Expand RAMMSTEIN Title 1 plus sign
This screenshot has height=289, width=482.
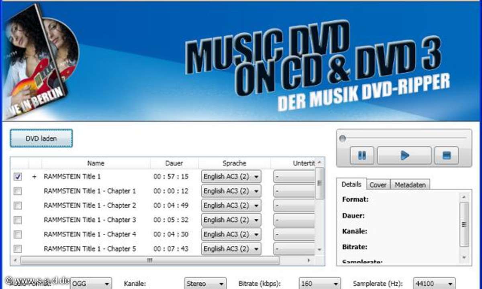(34, 177)
